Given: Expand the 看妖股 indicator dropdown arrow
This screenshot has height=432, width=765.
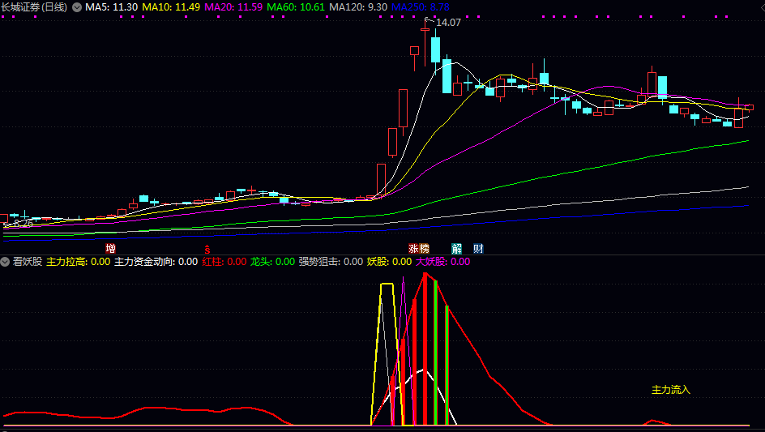Looking at the screenshot, I should point(6,262).
